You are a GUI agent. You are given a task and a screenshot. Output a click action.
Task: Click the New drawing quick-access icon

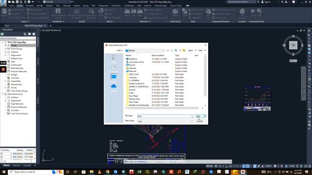[x=9, y=2]
